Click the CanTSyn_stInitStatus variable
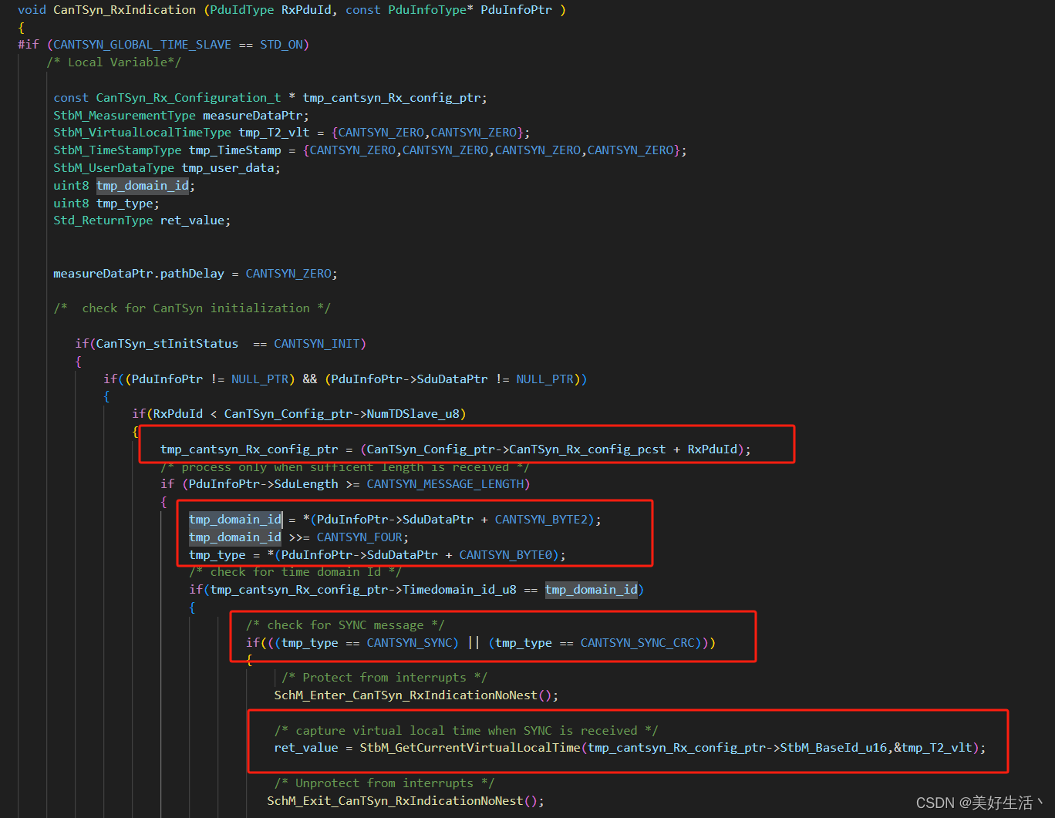 [x=167, y=343]
